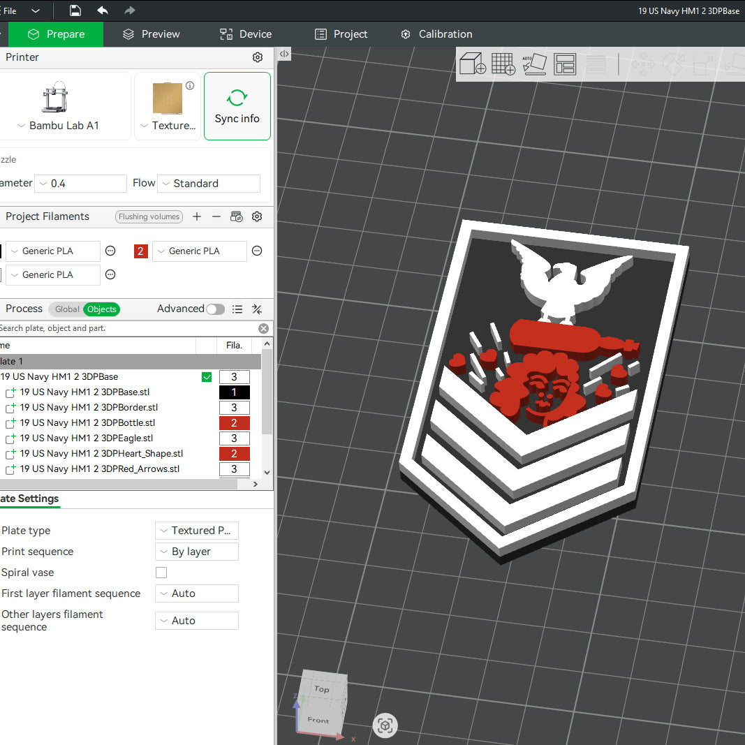Open the printer settings gear icon
Screen dimensions: 745x745
tap(258, 57)
